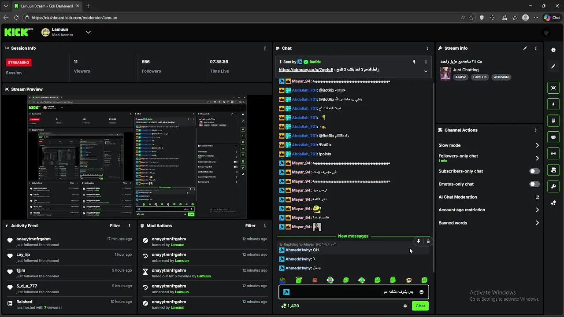Expand Account age restriction settings
Viewport: 564px width, 317px height.
pyautogui.click(x=537, y=210)
